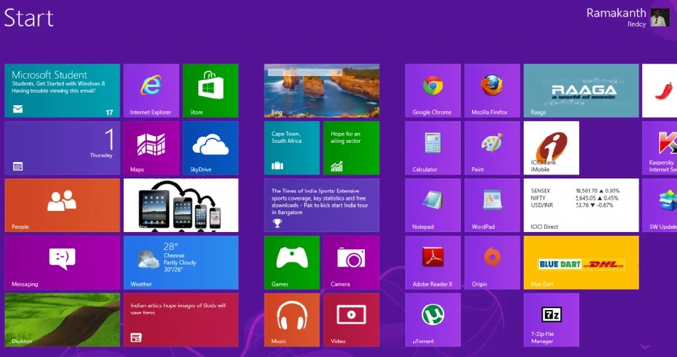Screen dimensions: 677x357
Task: Open the orange People tile
Action: pos(62,205)
